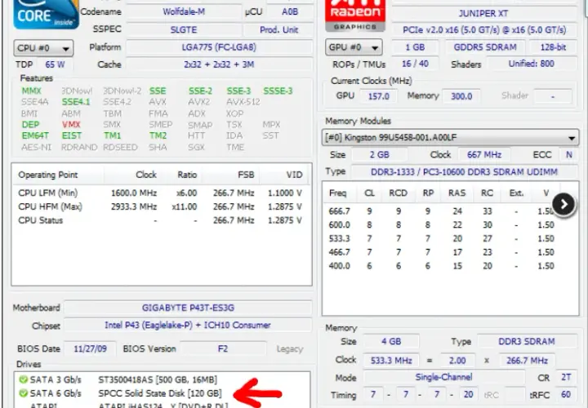Click the DDR3-1333 / PC3-10600 type field
Image resolution: width=588 pixels, height=408 pixels.
pos(464,172)
